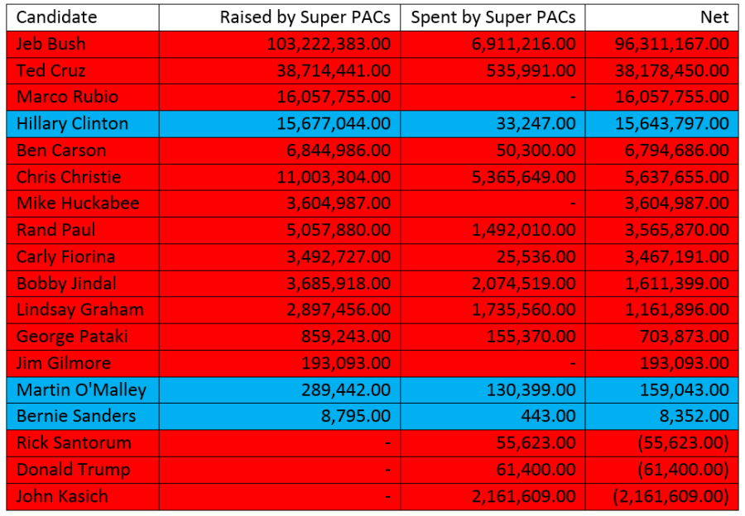Click Bernie Sanders' raised amount 8,795.00
The height and width of the screenshot is (516, 745).
pos(356,416)
